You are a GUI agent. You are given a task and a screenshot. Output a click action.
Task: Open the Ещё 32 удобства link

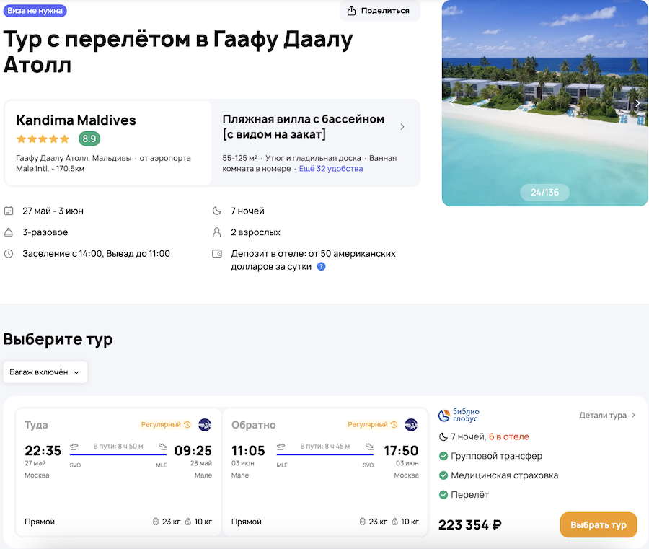(x=331, y=169)
